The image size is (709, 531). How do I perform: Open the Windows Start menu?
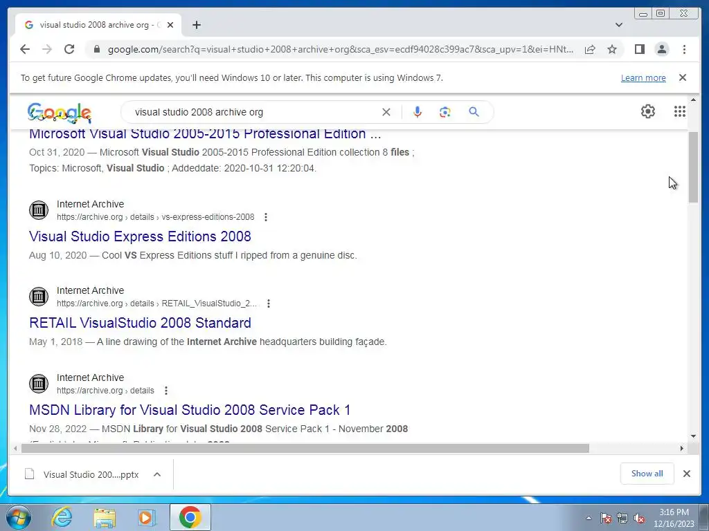point(19,517)
